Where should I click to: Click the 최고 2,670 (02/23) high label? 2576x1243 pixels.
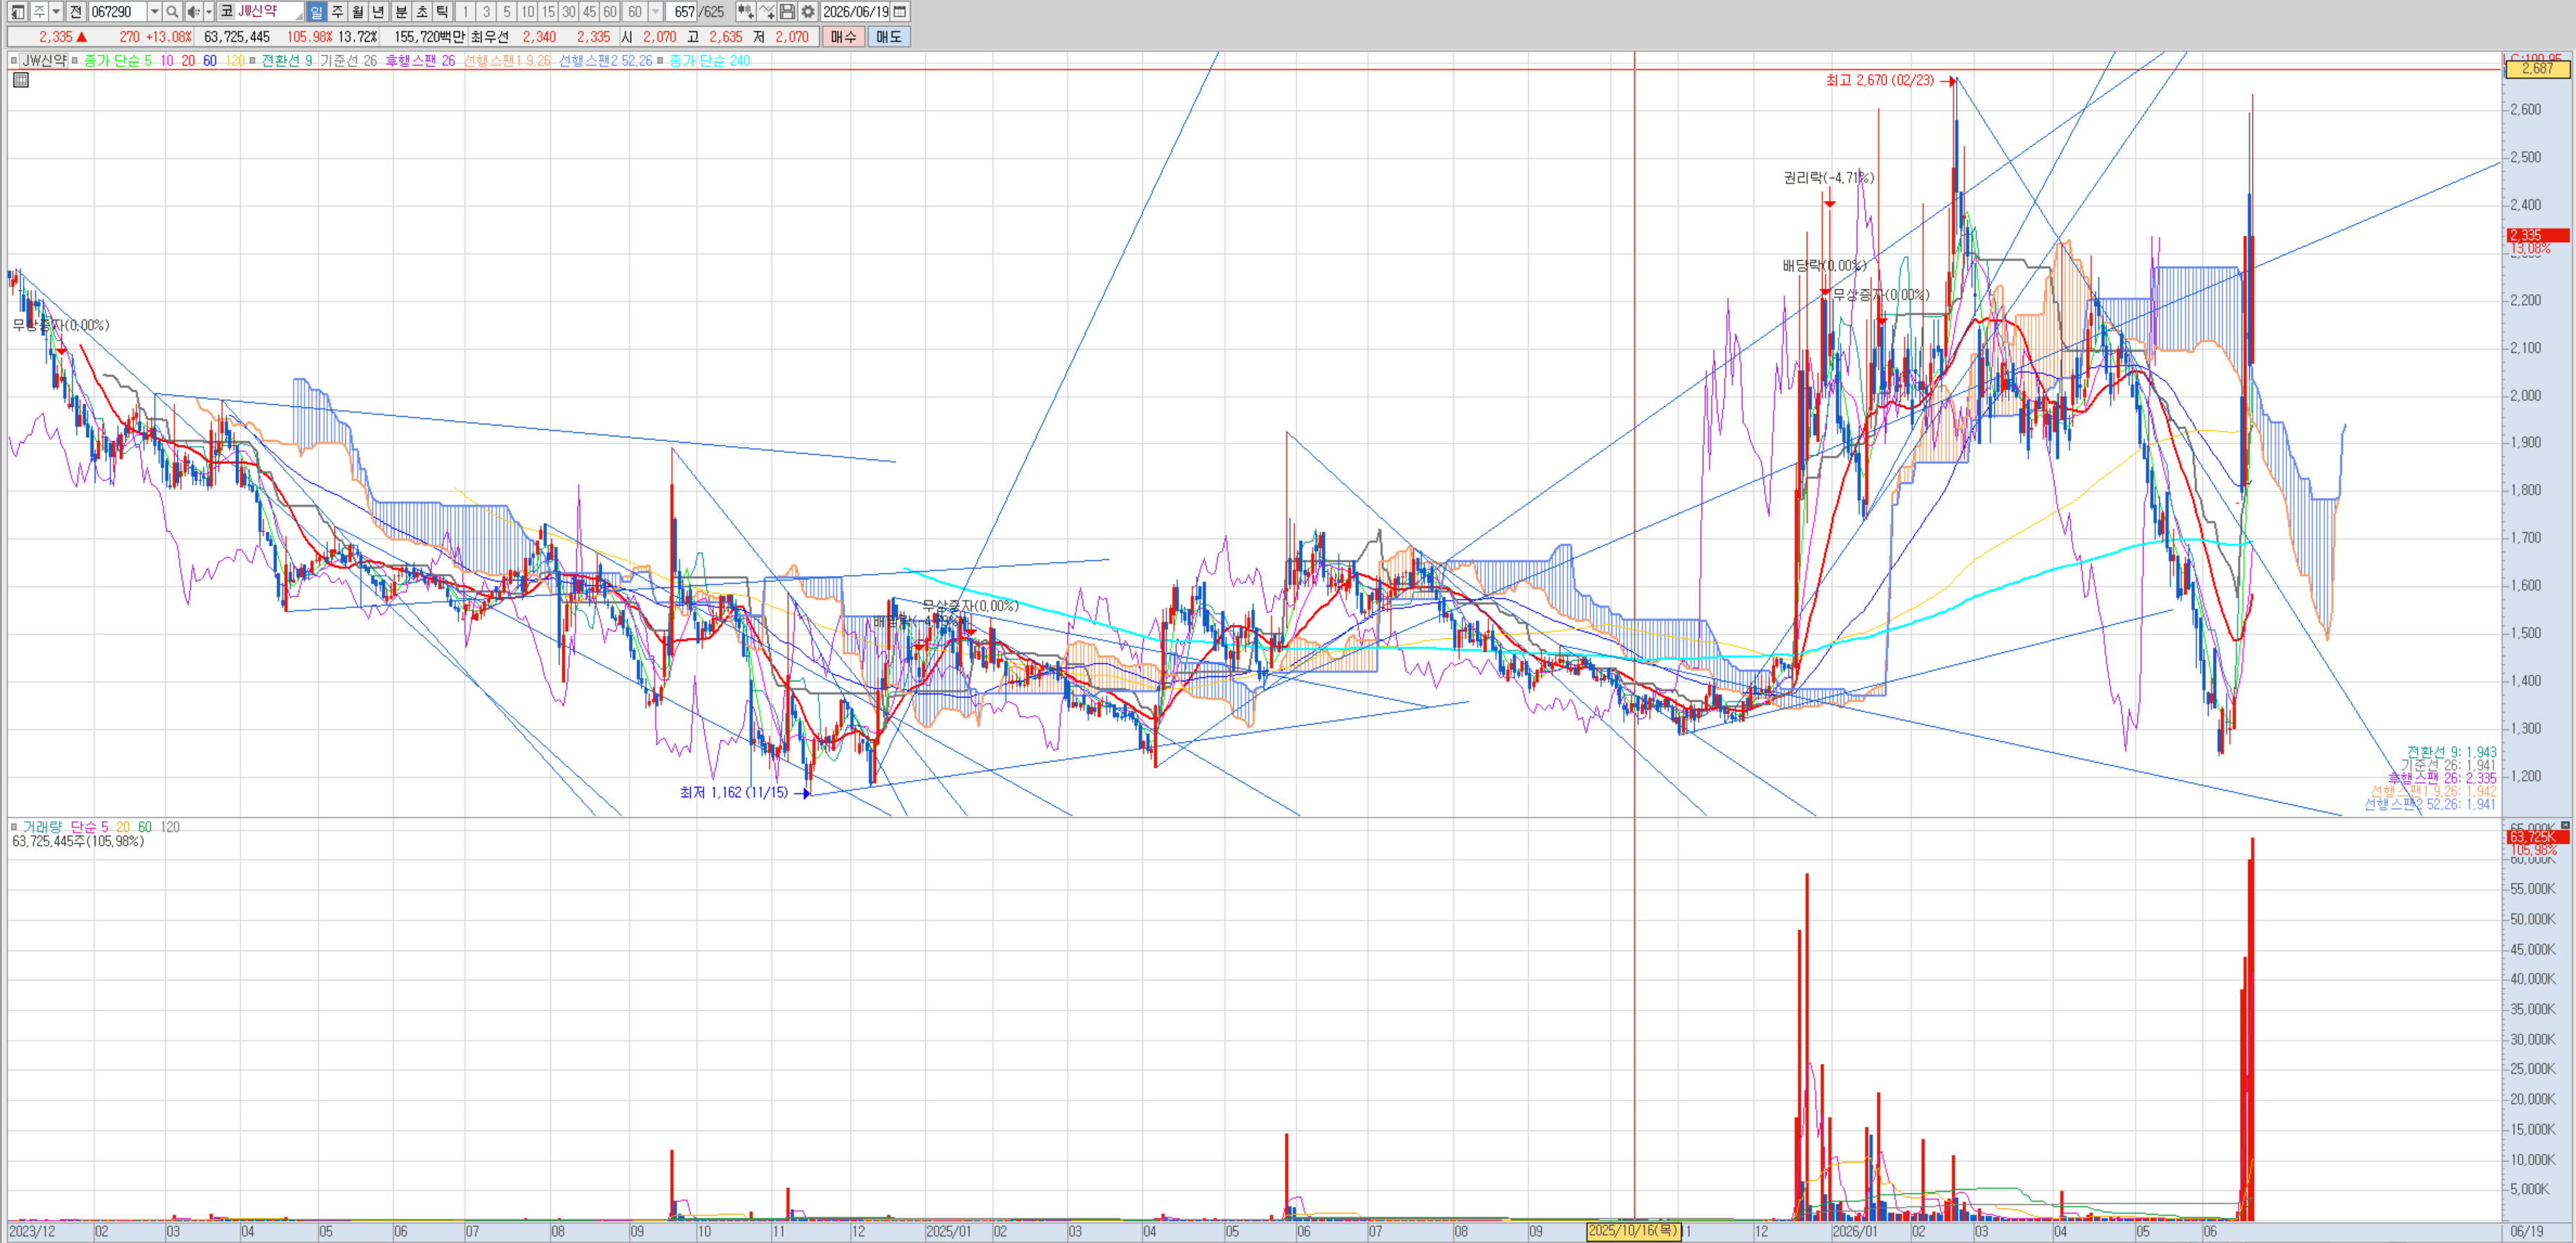1879,80
